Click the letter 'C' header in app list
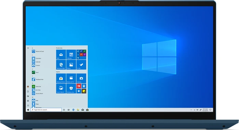This screenshot has width=239, height=130. [32, 55]
